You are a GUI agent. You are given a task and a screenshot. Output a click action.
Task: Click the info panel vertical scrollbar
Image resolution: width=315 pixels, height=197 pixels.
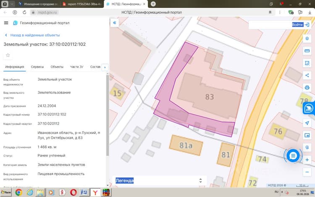[108, 116]
